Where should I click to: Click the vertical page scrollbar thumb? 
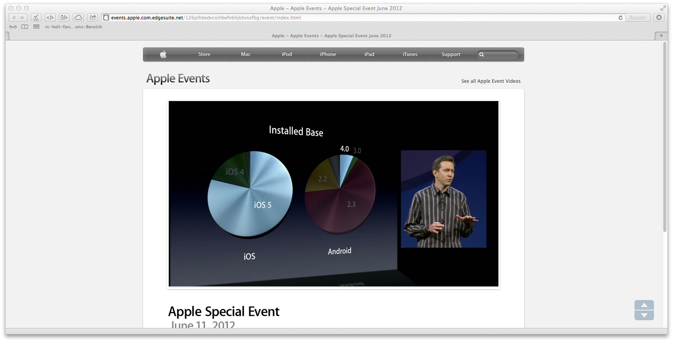click(x=665, y=136)
